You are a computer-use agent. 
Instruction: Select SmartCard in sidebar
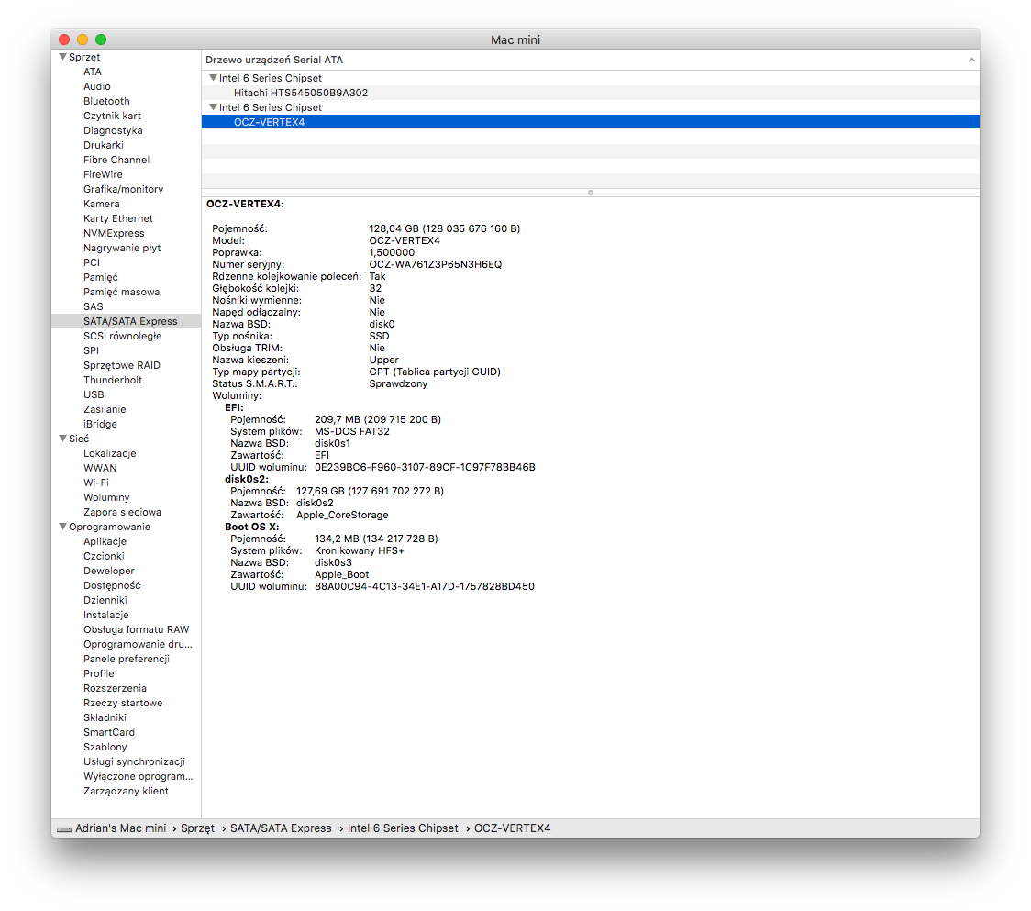pos(109,732)
